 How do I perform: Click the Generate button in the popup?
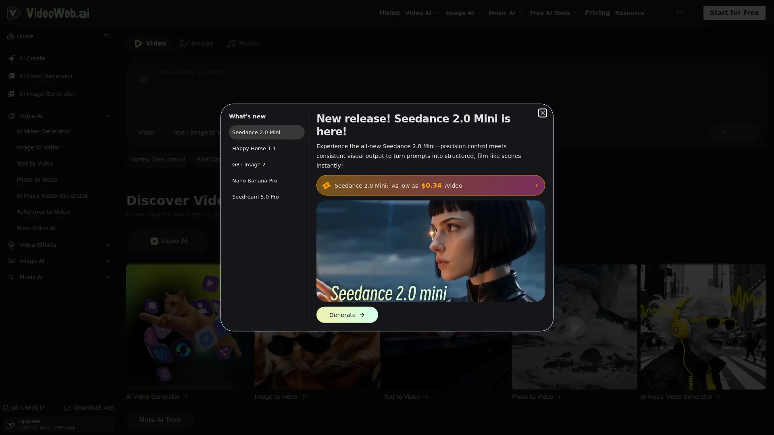347,315
